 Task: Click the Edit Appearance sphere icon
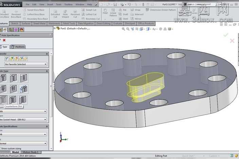click(161, 29)
